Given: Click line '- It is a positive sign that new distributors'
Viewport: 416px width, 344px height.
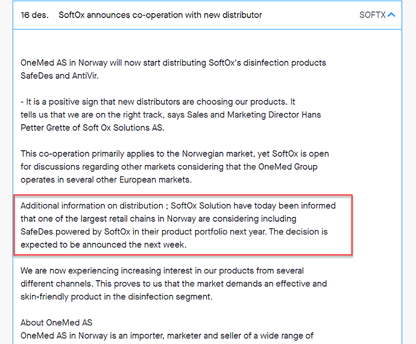Looking at the screenshot, I should [158, 102].
